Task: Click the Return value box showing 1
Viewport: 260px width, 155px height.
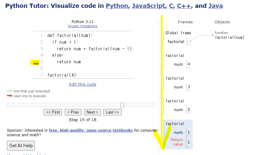Action: click(x=189, y=142)
